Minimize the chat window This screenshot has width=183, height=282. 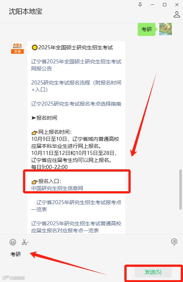click(153, 5)
